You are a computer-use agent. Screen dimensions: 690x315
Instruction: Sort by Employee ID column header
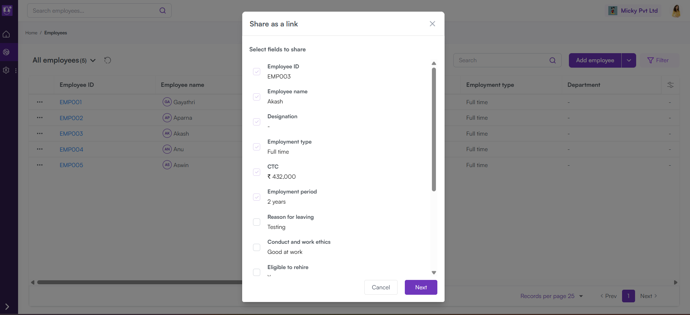tap(77, 85)
